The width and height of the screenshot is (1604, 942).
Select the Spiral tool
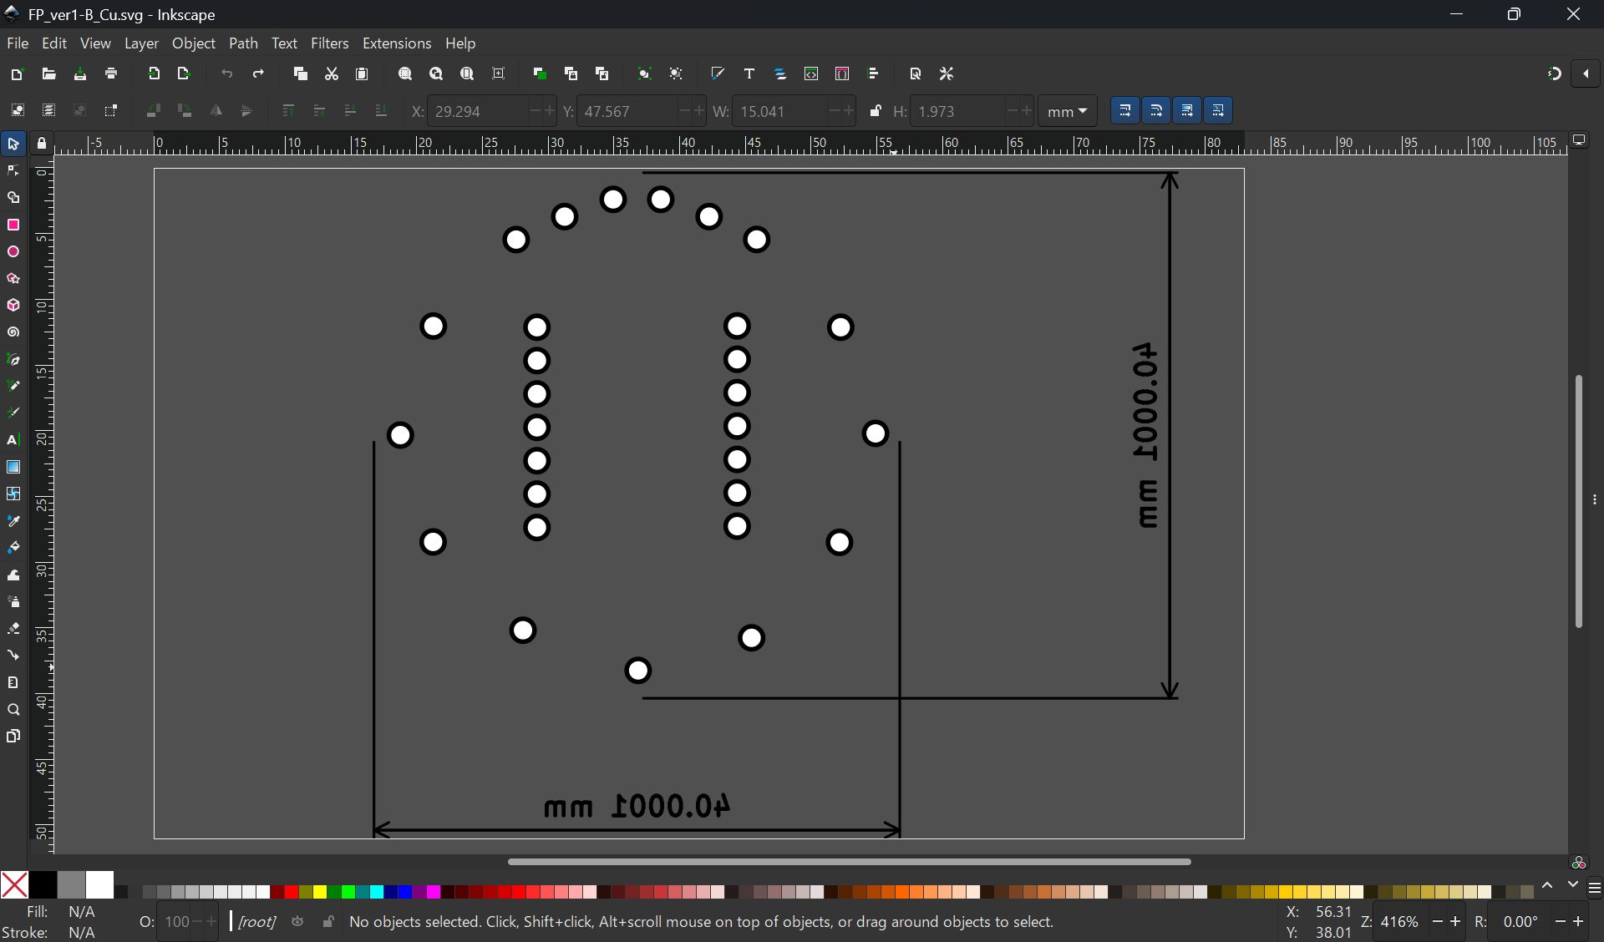[x=13, y=332]
